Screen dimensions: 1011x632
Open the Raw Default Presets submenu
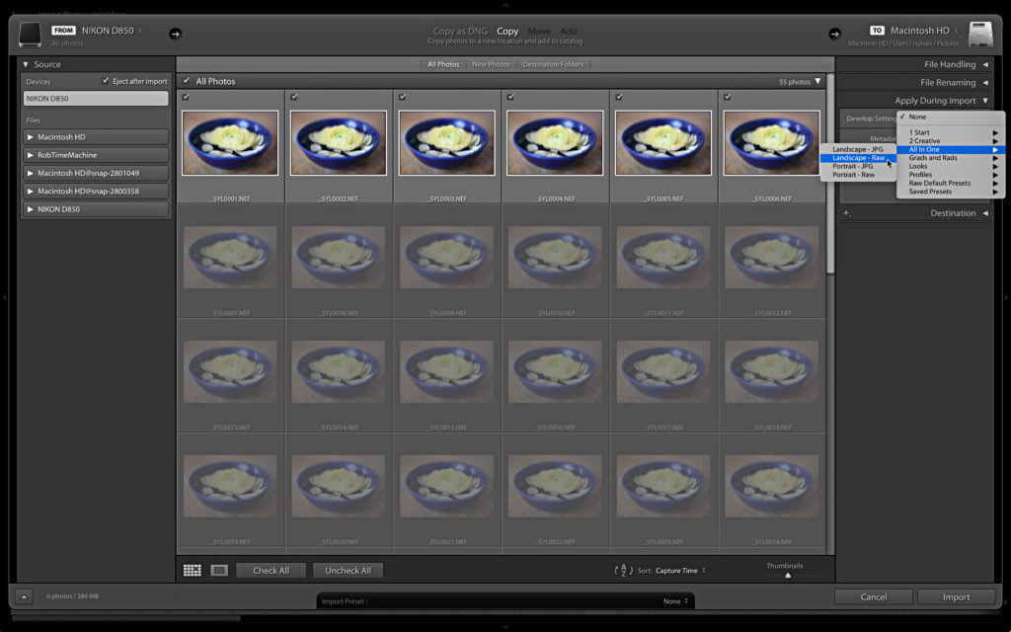951,183
